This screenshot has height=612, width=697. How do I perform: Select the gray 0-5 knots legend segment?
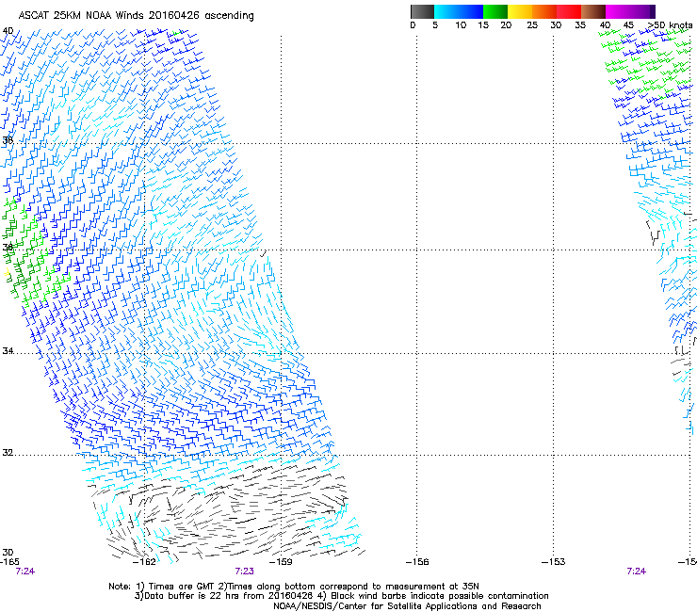pyautogui.click(x=422, y=11)
